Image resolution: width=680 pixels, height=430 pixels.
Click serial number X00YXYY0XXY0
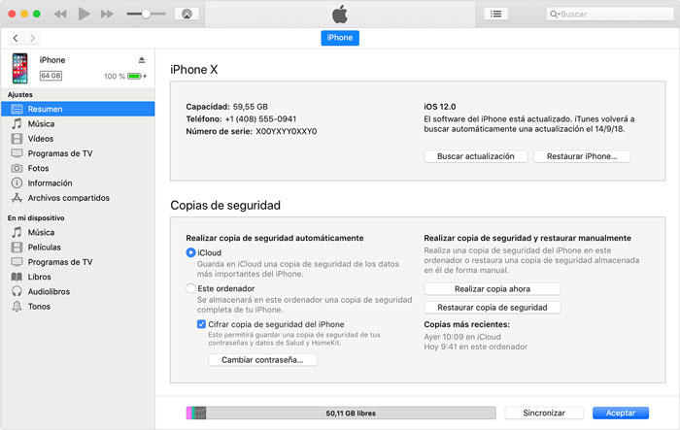(287, 131)
